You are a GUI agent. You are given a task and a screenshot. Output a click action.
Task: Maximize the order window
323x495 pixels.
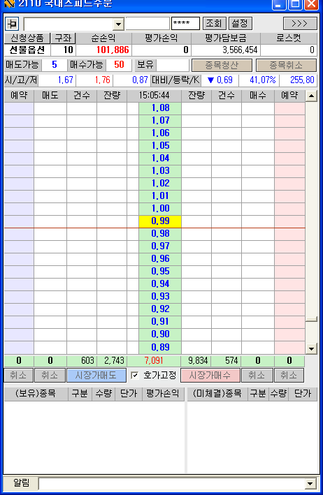coord(295,4)
